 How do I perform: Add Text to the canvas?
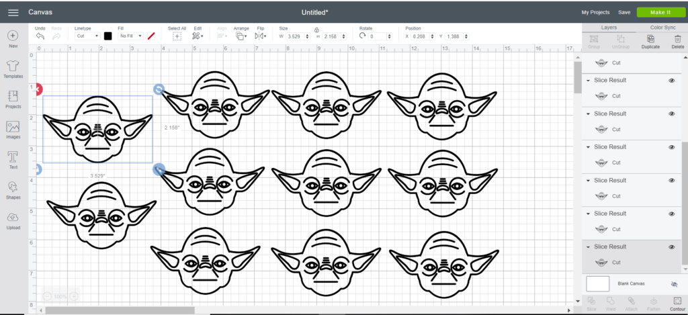[13, 160]
